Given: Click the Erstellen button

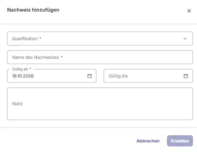Looking at the screenshot, I should tap(180, 141).
